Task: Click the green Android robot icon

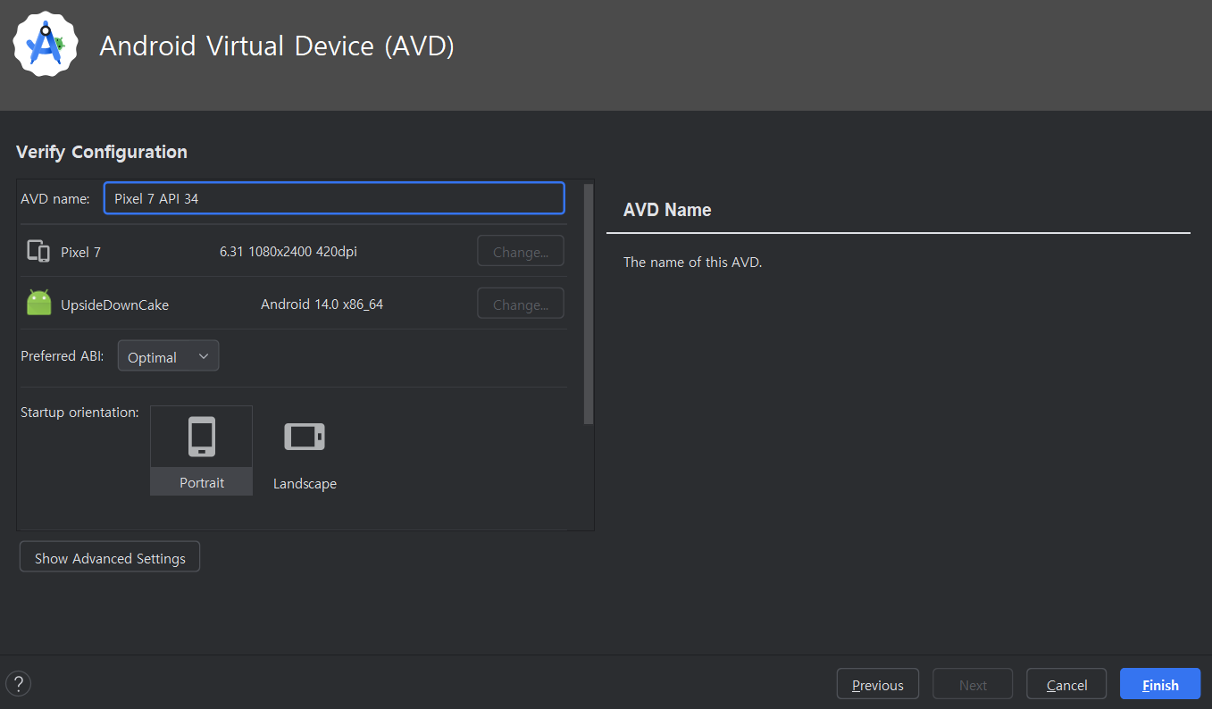Action: (38, 304)
